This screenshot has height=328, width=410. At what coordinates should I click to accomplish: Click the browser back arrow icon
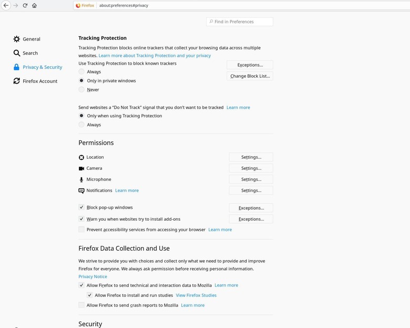click(x=6, y=6)
